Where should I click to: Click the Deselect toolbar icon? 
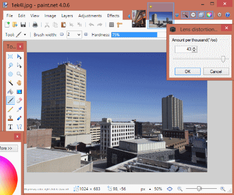[x=80, y=24]
